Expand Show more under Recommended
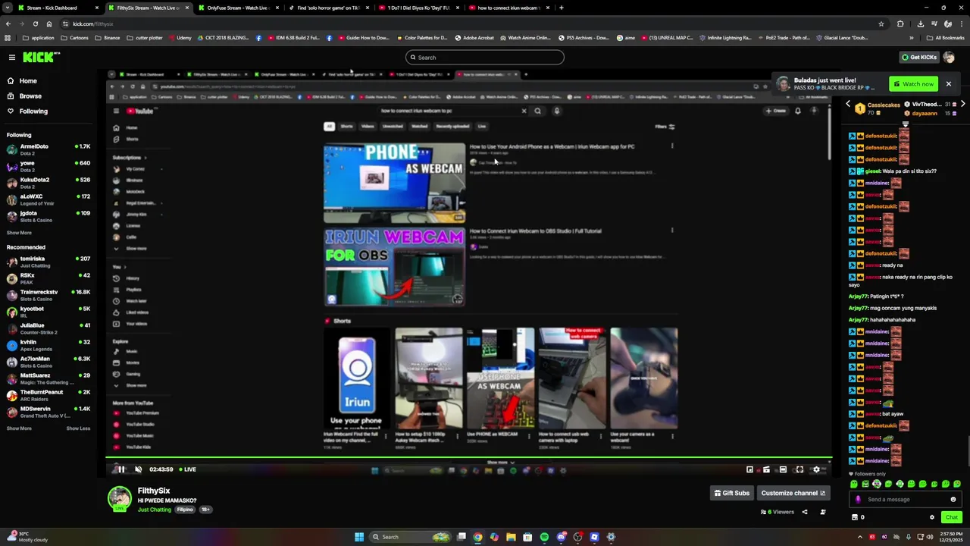This screenshot has width=970, height=546. [x=19, y=428]
